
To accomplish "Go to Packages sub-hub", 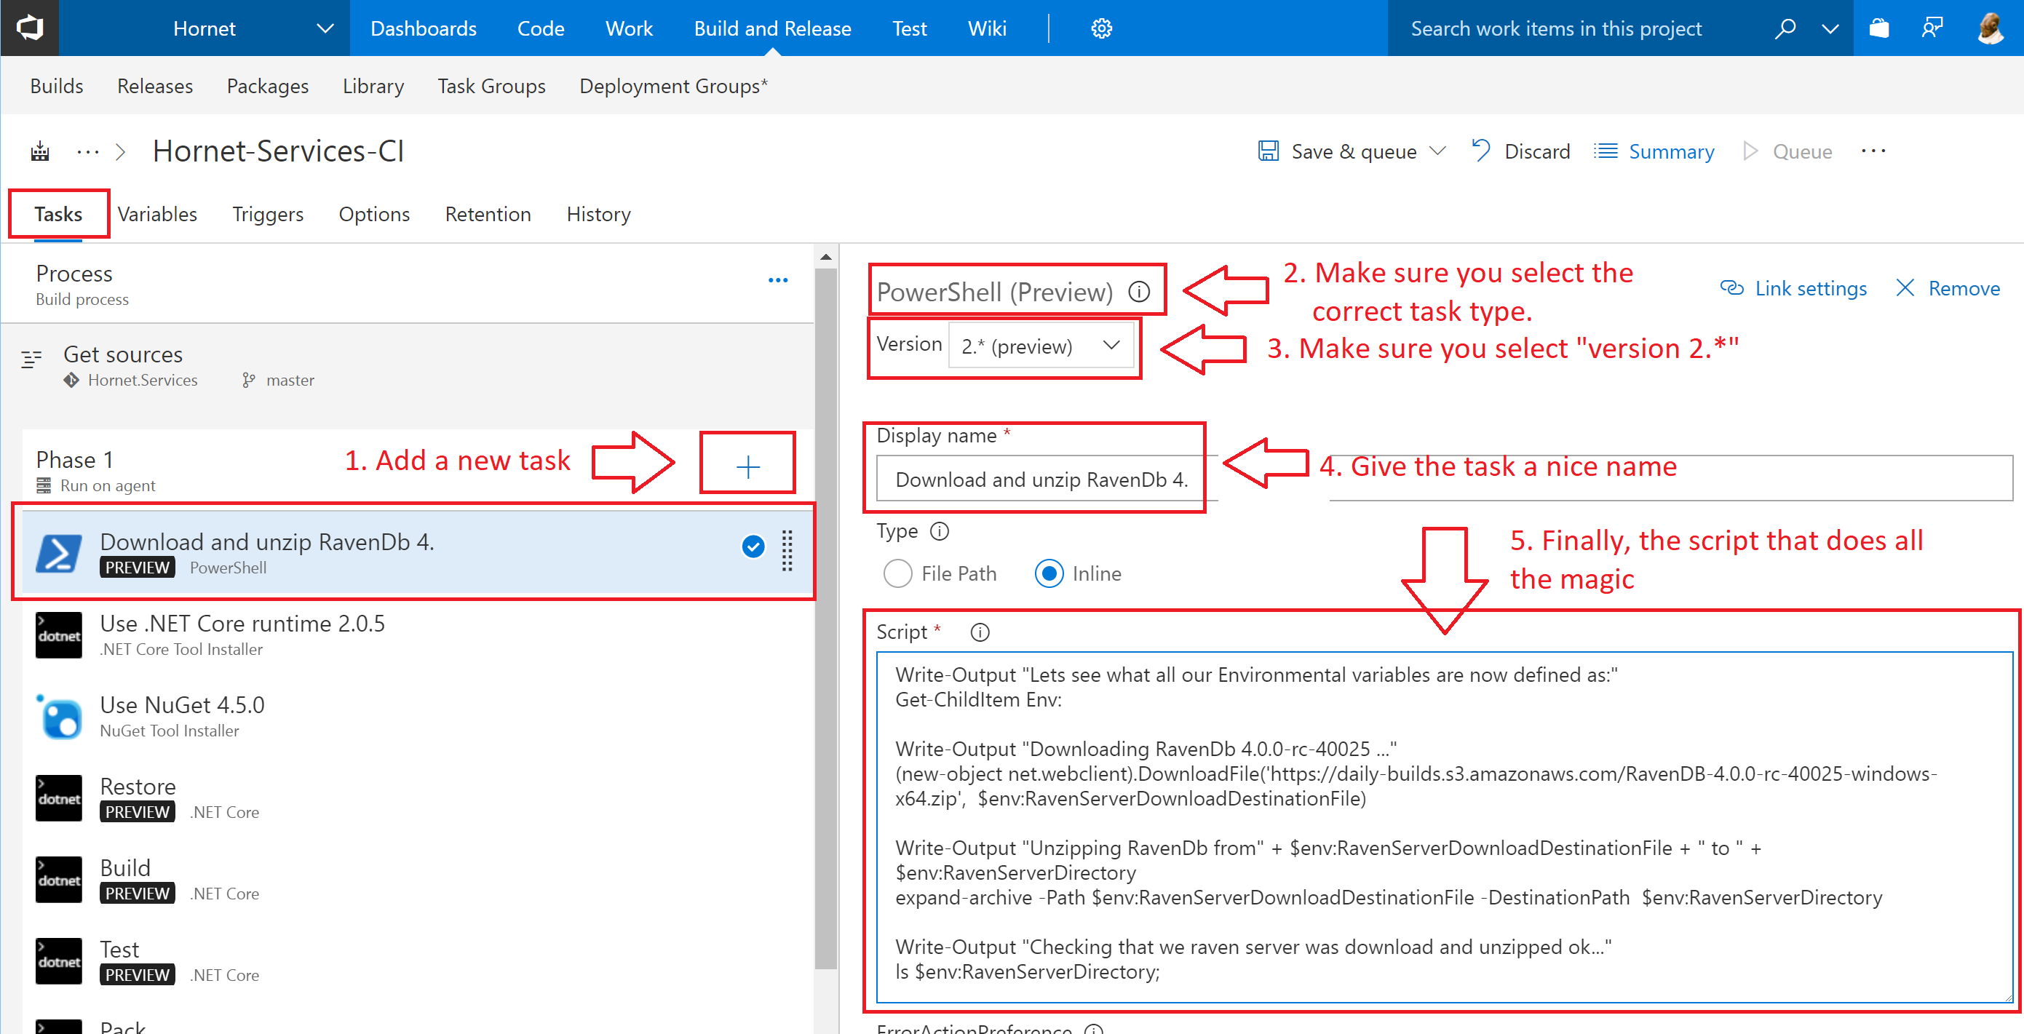I will (267, 86).
